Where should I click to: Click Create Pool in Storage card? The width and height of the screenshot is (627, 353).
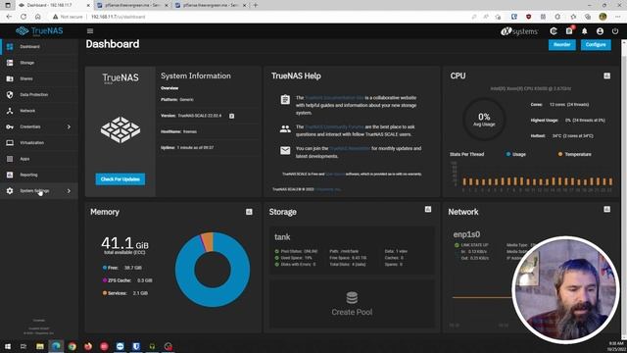[x=352, y=304]
